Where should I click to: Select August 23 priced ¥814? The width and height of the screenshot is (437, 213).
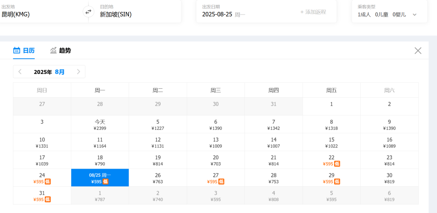389,160
